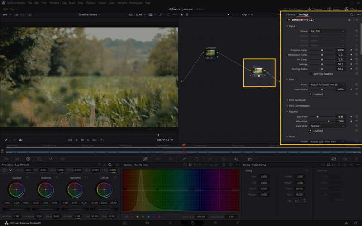Uncheck Enabled checkbox under Color Mode

(310, 131)
